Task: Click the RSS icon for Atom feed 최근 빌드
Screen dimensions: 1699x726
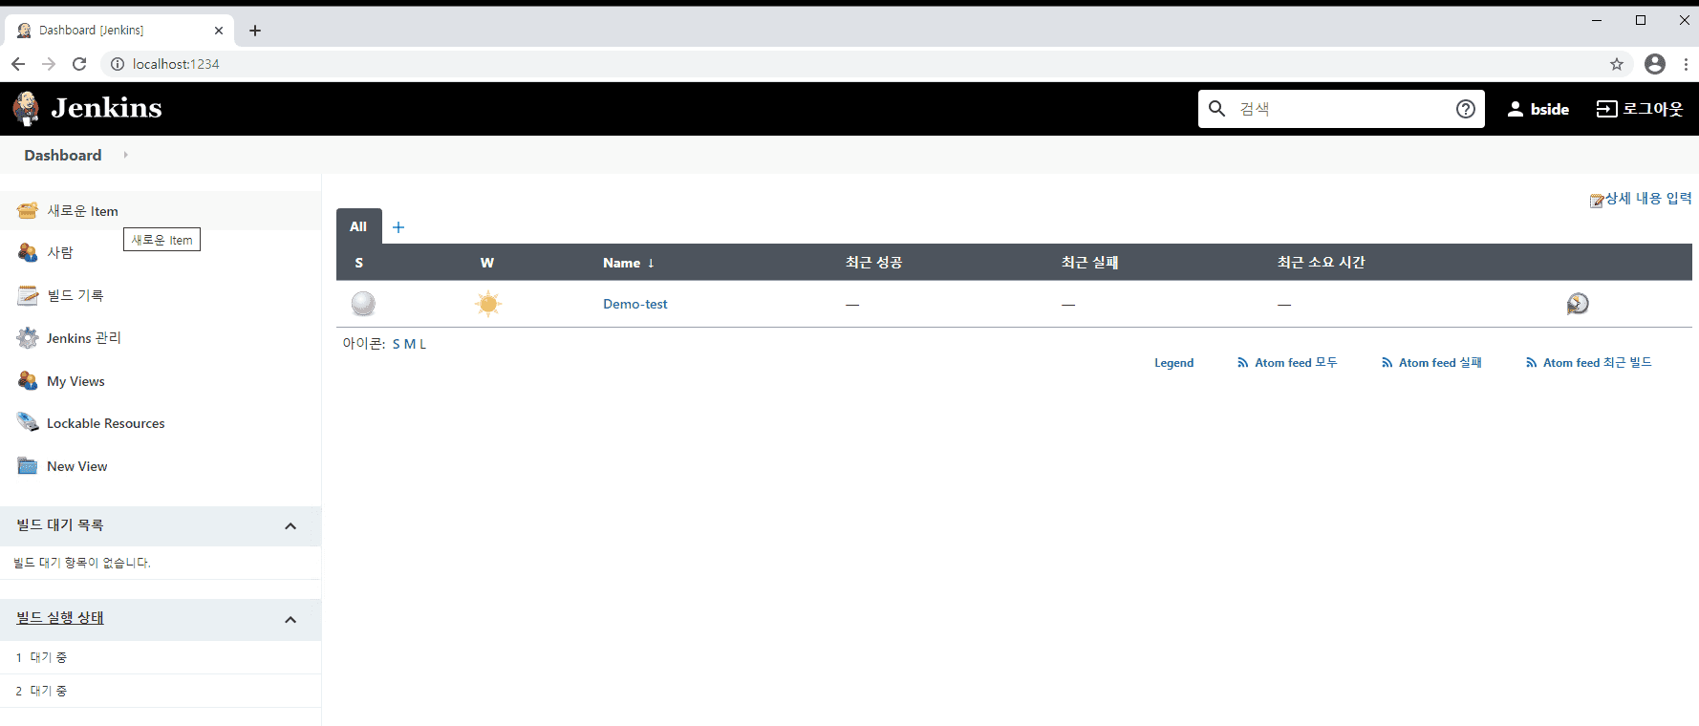Action: 1532,363
